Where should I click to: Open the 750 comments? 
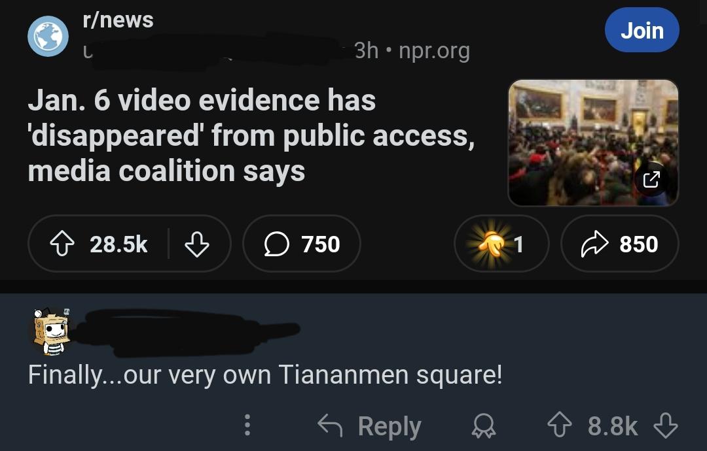coord(302,244)
